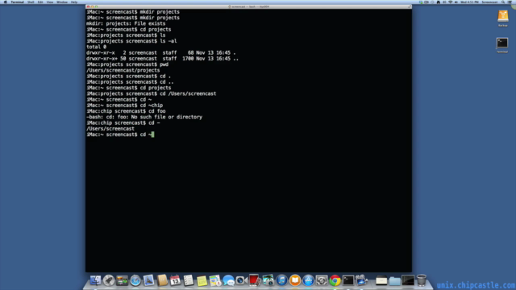Screen dimensions: 516x290
Task: Click the command 'ls -al'
Action: pos(169,41)
